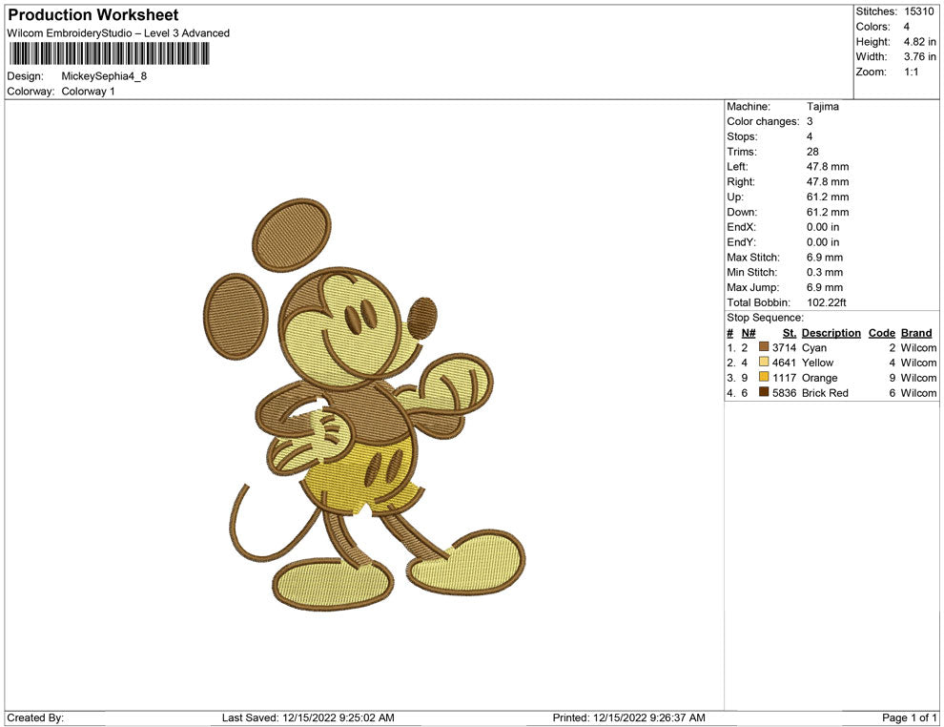Select "Wilcom EmbroideryStudio – Level 3 Advanced" text

[x=118, y=33]
